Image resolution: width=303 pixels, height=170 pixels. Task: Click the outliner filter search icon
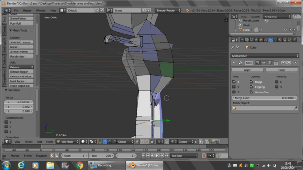point(295,17)
